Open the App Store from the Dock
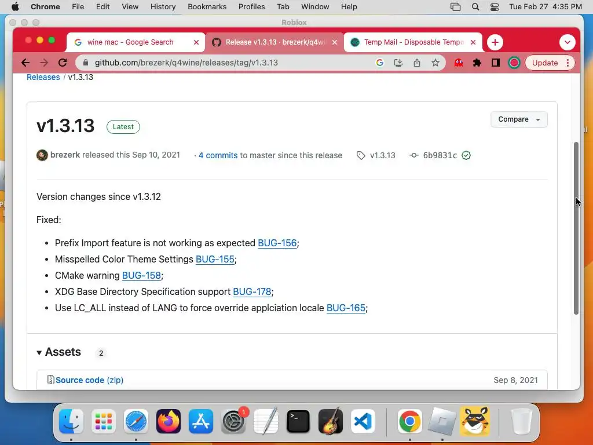The width and height of the screenshot is (593, 445). [x=201, y=421]
